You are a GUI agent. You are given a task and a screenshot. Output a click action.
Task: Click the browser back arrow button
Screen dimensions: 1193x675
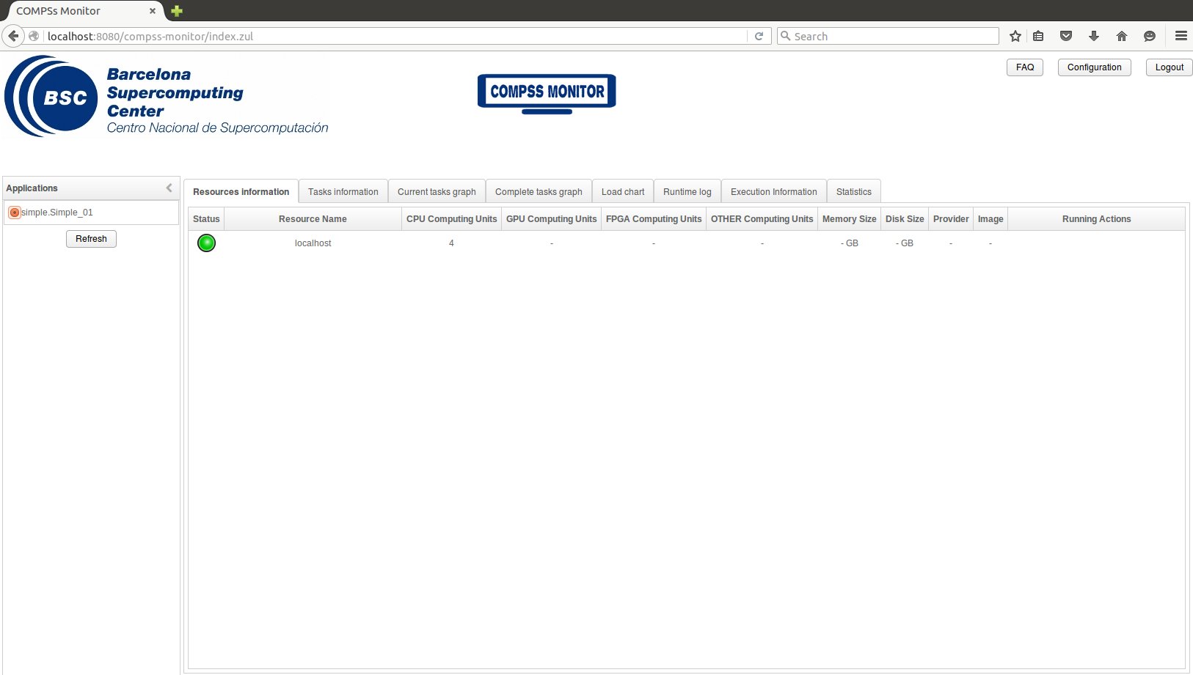click(x=13, y=36)
